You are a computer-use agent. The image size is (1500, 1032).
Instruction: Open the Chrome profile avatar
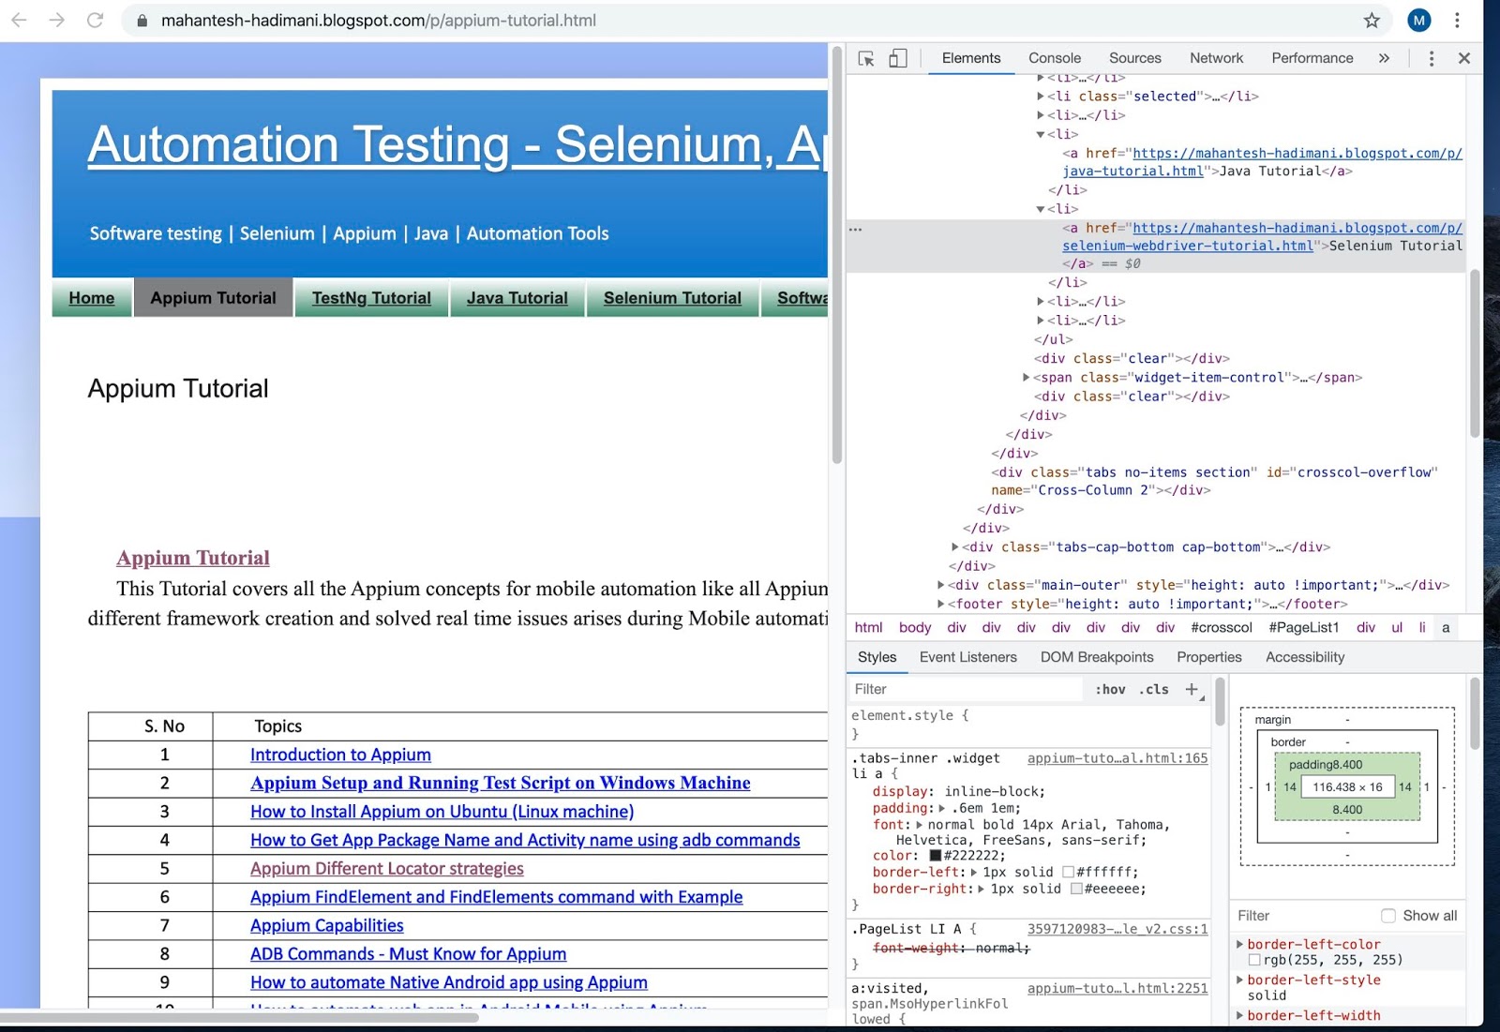pyautogui.click(x=1418, y=21)
